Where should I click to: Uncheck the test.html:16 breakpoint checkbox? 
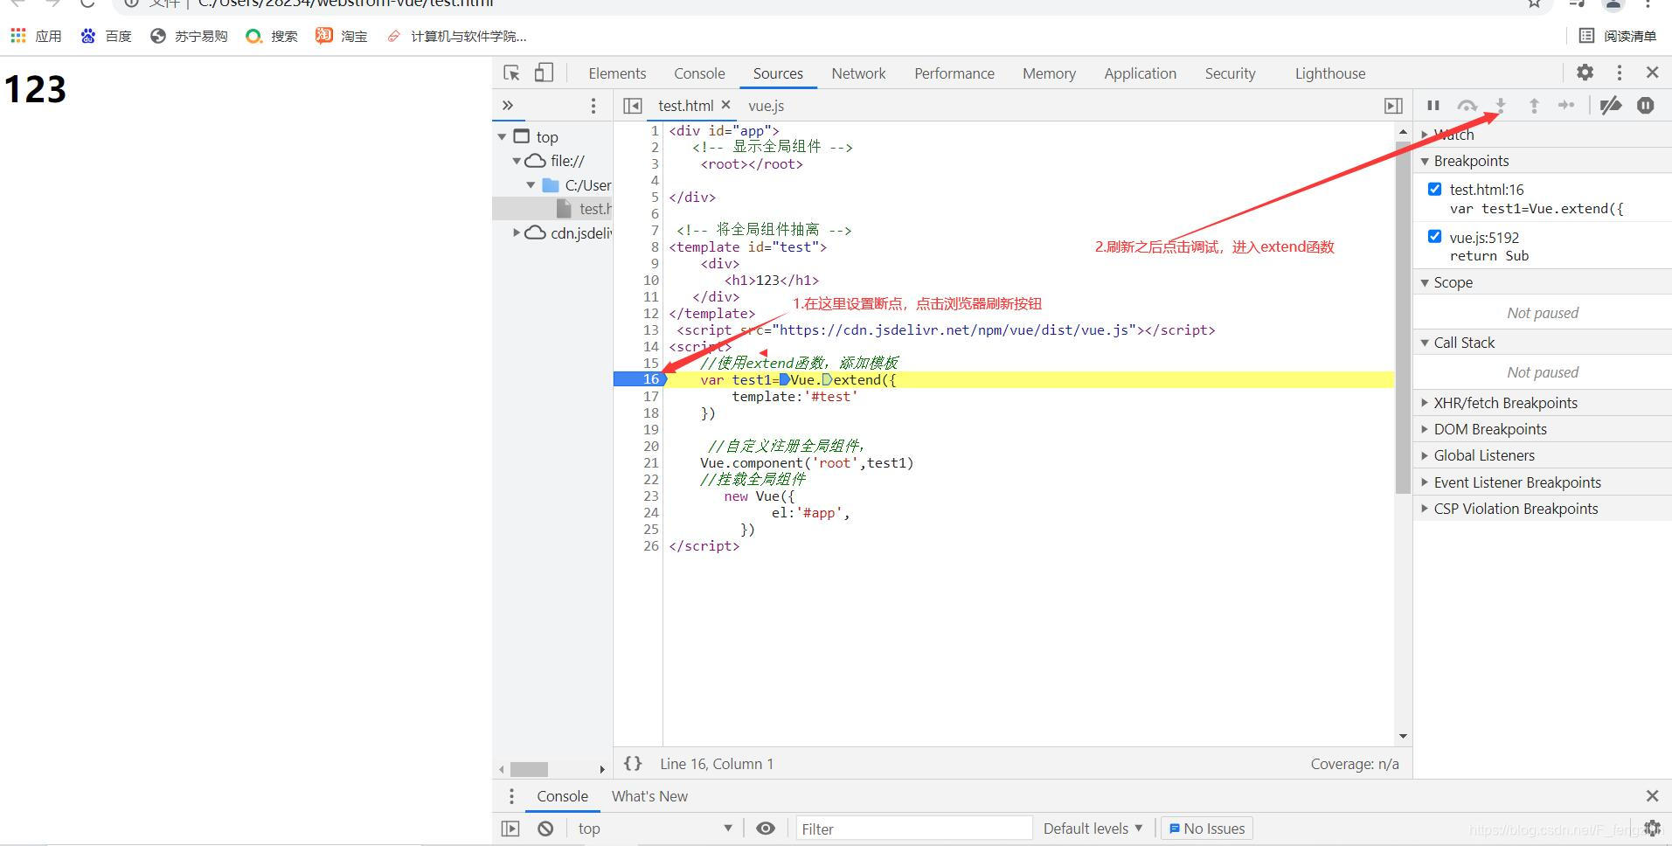[x=1434, y=189]
